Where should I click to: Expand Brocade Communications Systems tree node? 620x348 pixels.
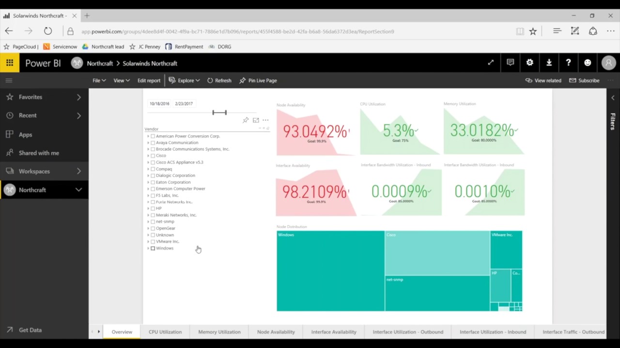(148, 149)
